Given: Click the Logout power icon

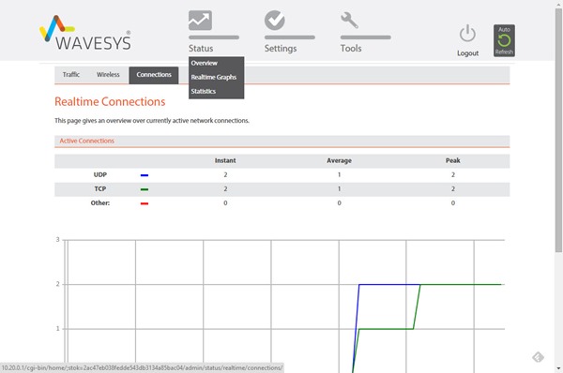Looking at the screenshot, I should [467, 34].
